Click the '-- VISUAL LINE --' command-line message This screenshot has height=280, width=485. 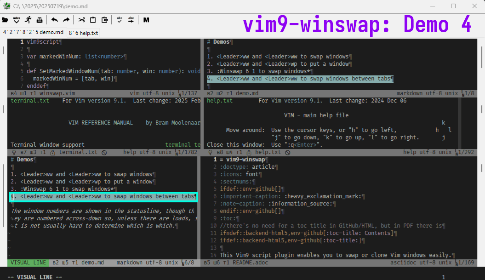click(34, 277)
